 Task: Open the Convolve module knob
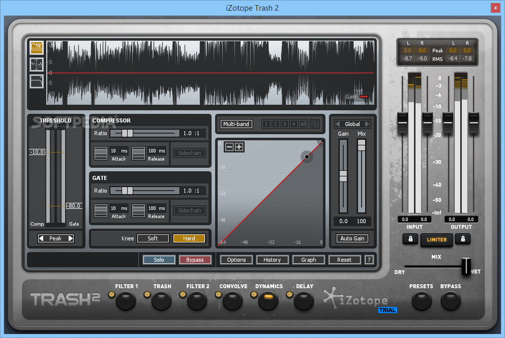tap(232, 301)
